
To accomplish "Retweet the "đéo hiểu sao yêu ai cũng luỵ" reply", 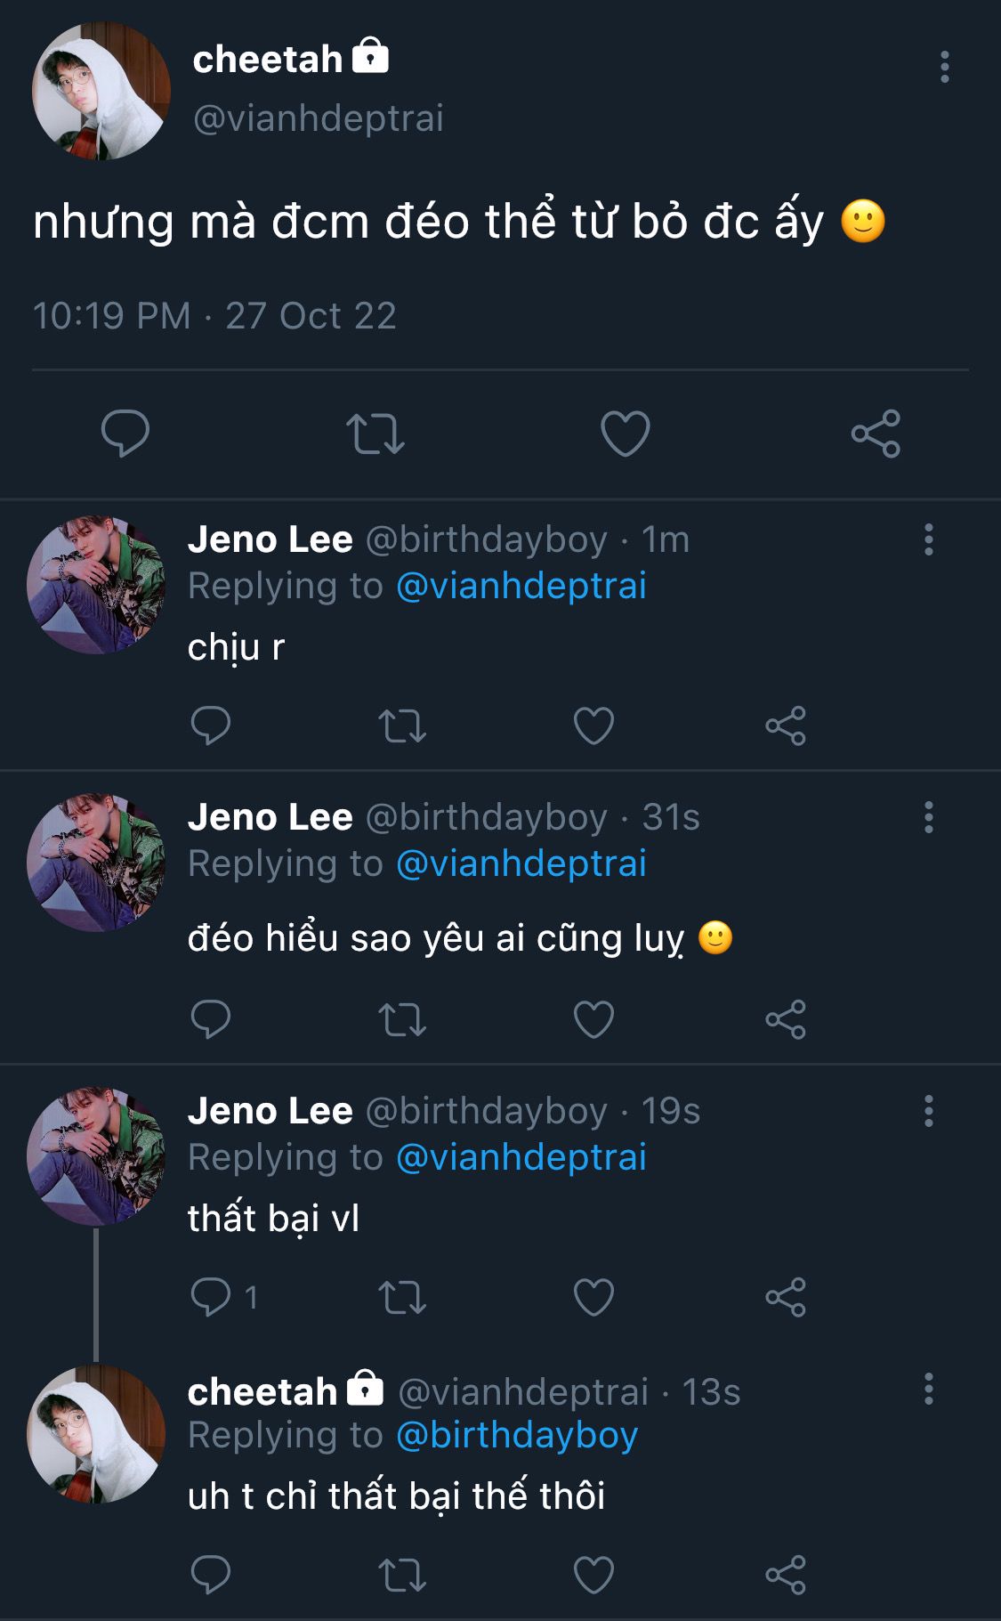I will click(x=402, y=1019).
